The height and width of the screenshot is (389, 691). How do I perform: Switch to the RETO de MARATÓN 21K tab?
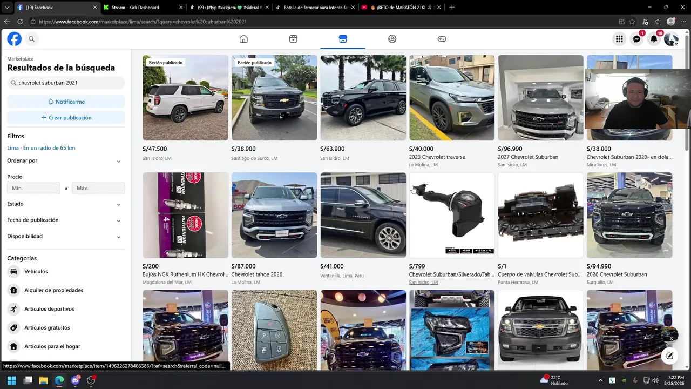(x=401, y=8)
